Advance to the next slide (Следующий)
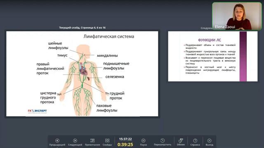This screenshot has height=148, width=264. tap(75, 142)
